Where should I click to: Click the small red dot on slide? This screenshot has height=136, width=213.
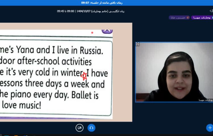[92, 33]
